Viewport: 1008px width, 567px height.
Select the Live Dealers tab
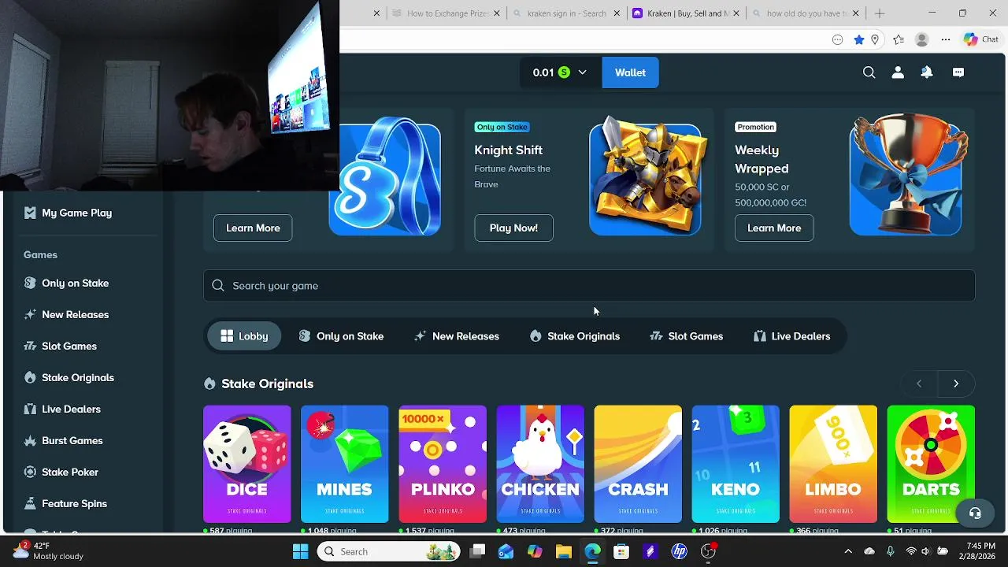pos(791,336)
